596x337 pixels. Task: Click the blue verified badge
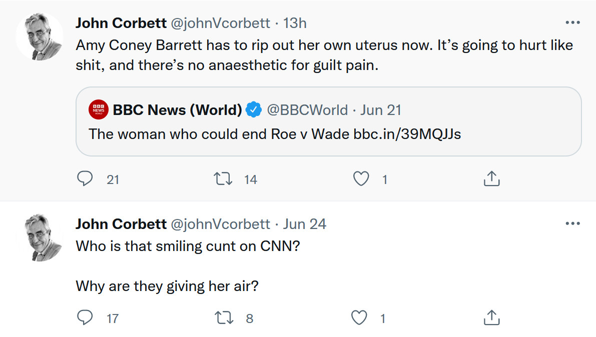254,110
